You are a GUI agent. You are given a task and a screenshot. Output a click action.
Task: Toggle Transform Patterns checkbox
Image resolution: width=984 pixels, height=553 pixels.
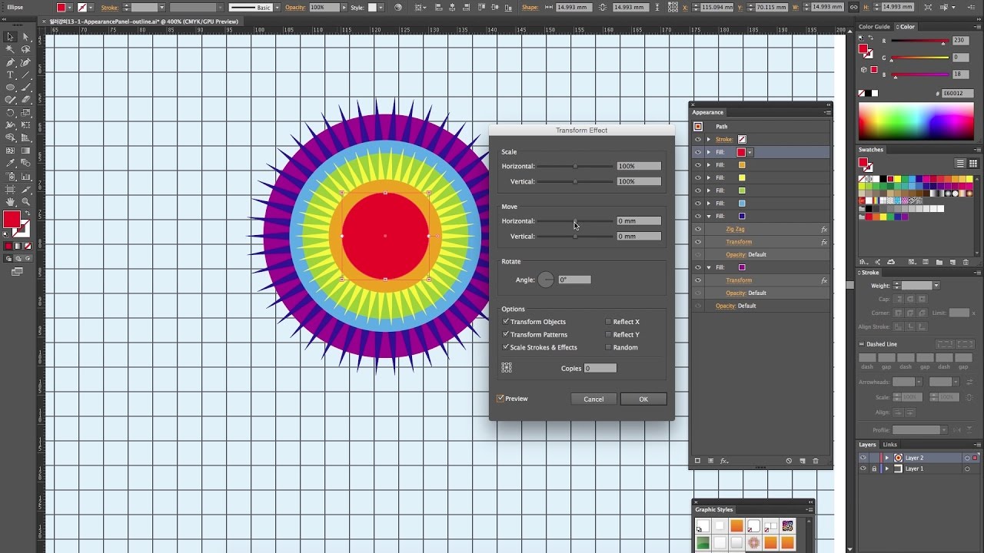coord(506,334)
